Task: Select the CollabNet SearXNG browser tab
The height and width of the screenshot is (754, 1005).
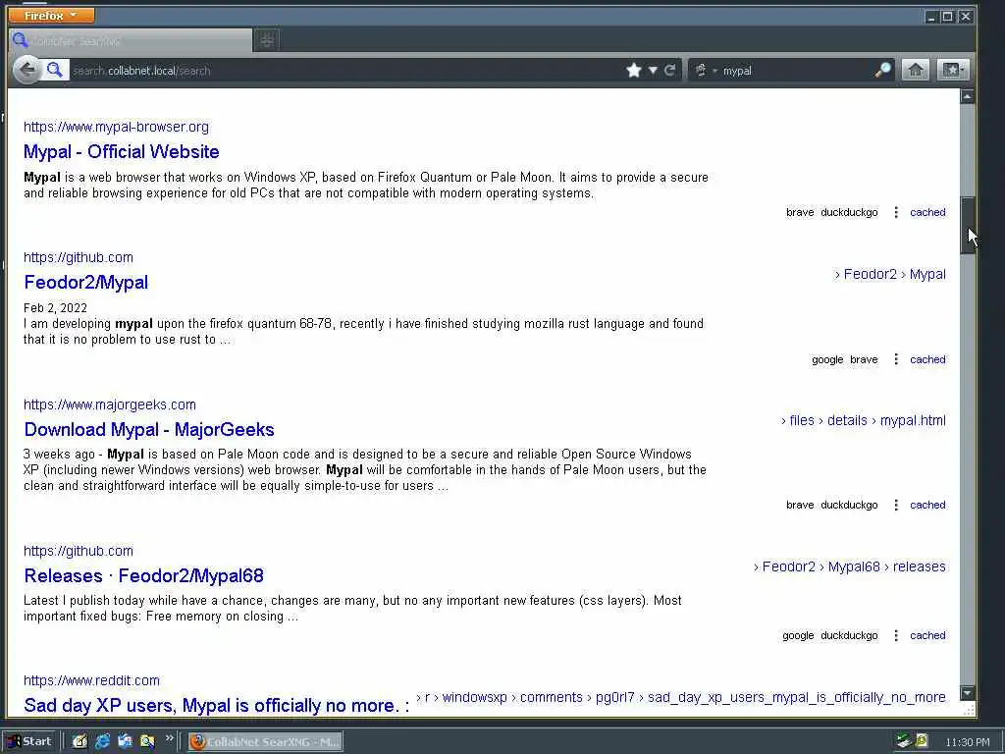Action: (x=131, y=40)
